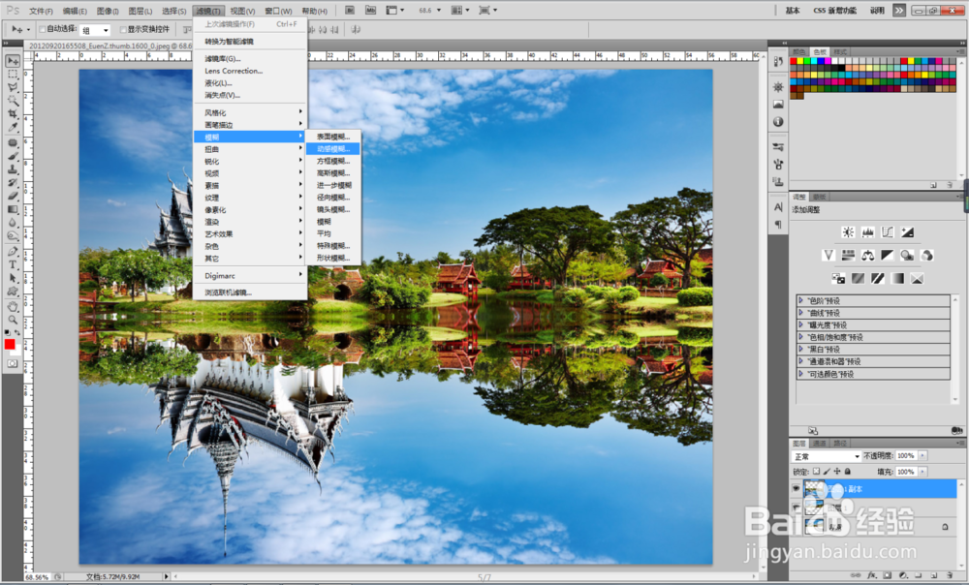Open the 扭曲 (Distort) filter submenu
Image resolution: width=969 pixels, height=585 pixels.
[x=250, y=149]
